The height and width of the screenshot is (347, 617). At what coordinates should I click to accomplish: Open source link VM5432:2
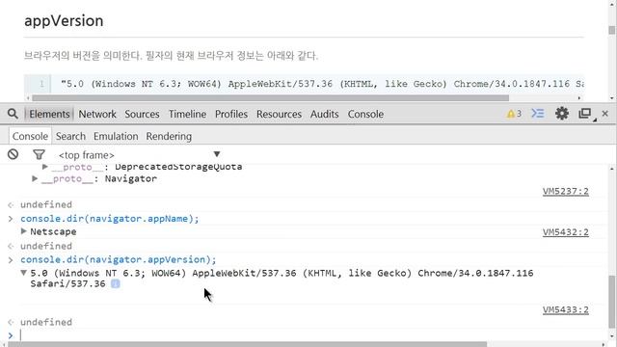tap(566, 232)
